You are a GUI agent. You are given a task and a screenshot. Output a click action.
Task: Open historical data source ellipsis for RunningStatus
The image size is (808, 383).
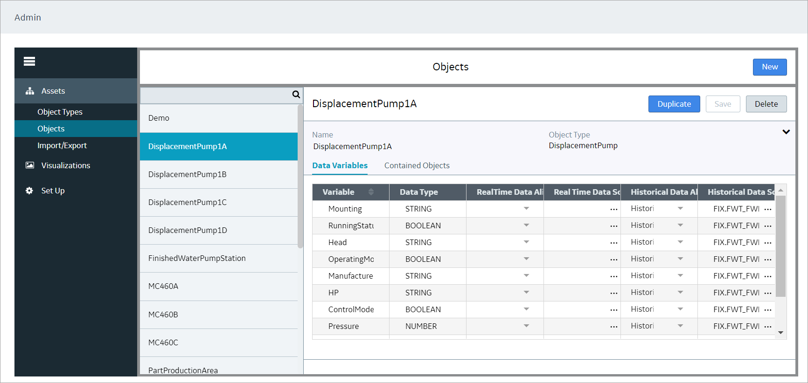coord(768,226)
